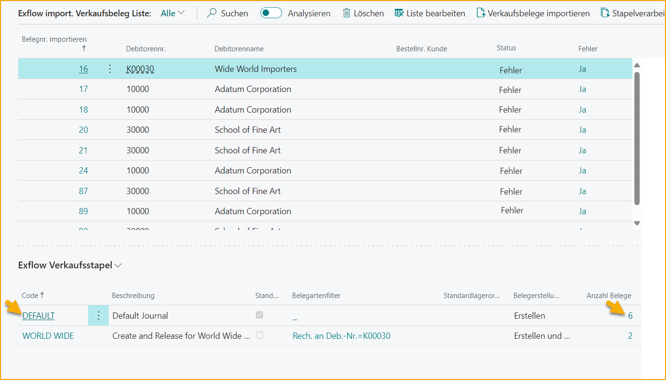This screenshot has height=380, width=666.
Task: Collapse the Exflow Verkaufsstapel section
Action: click(x=117, y=265)
